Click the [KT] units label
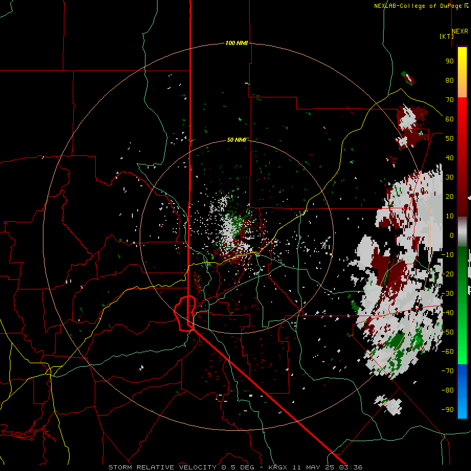The width and height of the screenshot is (471, 471). [x=447, y=36]
